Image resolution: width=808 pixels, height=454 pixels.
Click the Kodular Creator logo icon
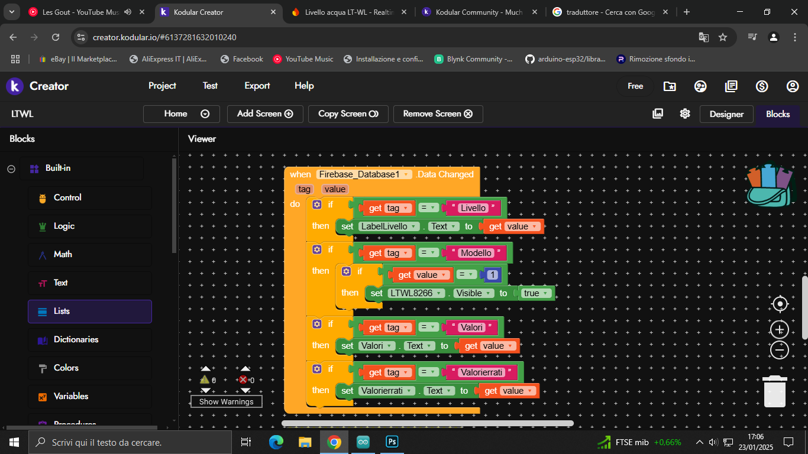[x=15, y=86]
